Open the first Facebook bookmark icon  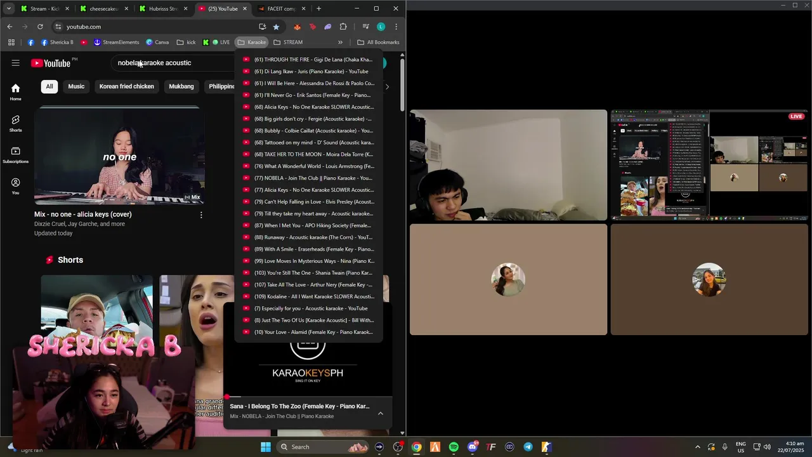pyautogui.click(x=30, y=43)
